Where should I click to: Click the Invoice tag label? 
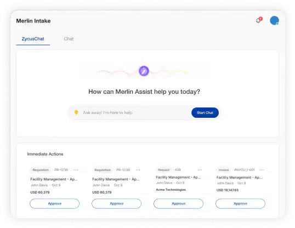224,170
